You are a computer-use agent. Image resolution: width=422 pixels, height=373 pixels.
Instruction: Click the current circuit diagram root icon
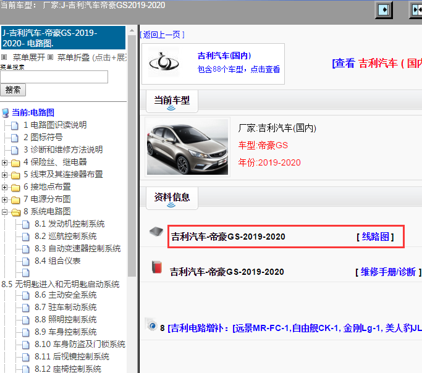(x=6, y=112)
